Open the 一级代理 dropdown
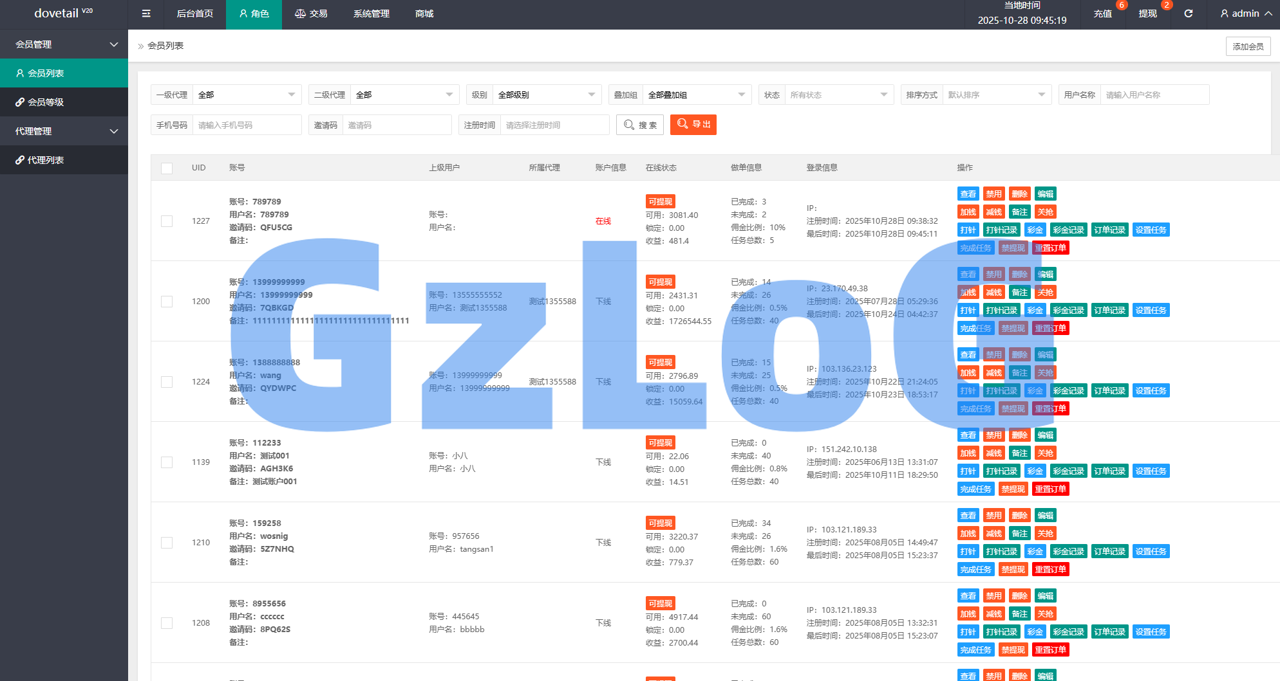This screenshot has width=1280, height=681. click(x=247, y=95)
